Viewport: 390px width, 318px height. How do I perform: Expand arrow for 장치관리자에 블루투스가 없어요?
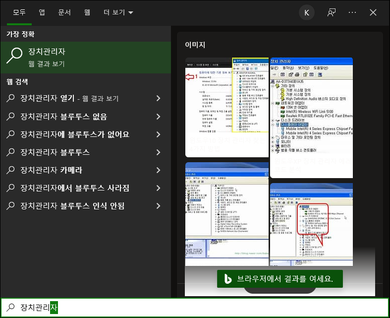[x=159, y=134]
